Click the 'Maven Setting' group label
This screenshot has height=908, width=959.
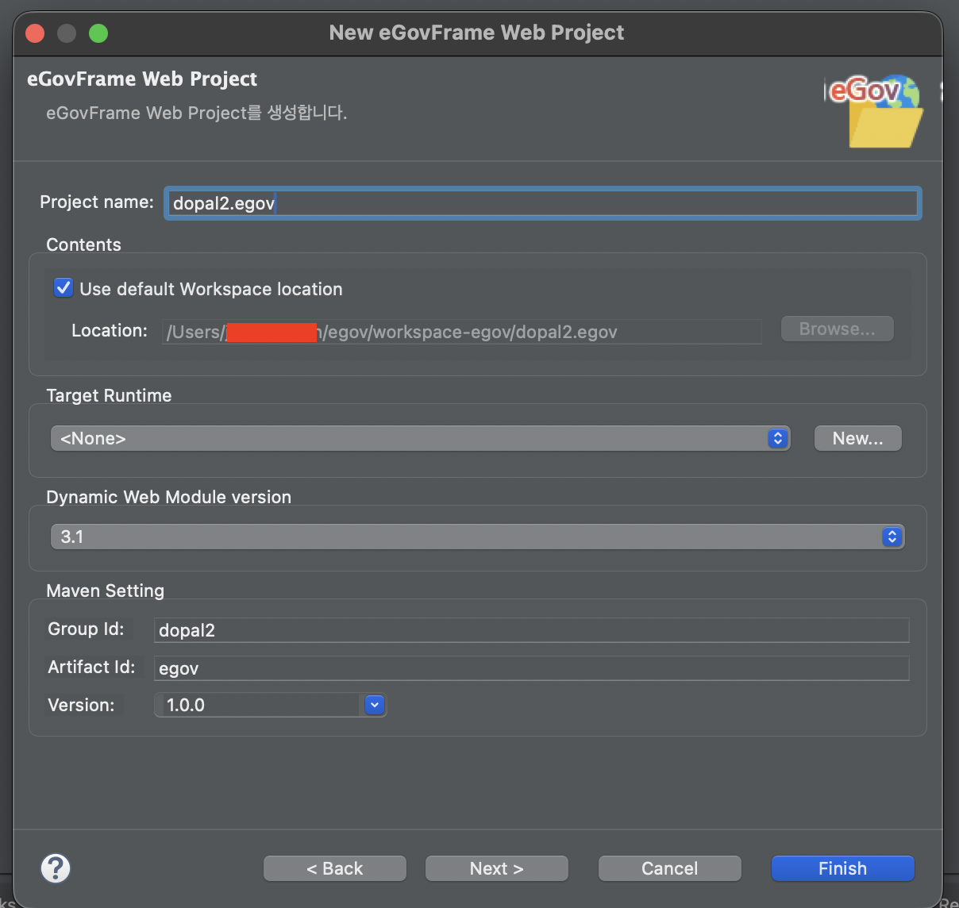click(x=106, y=591)
